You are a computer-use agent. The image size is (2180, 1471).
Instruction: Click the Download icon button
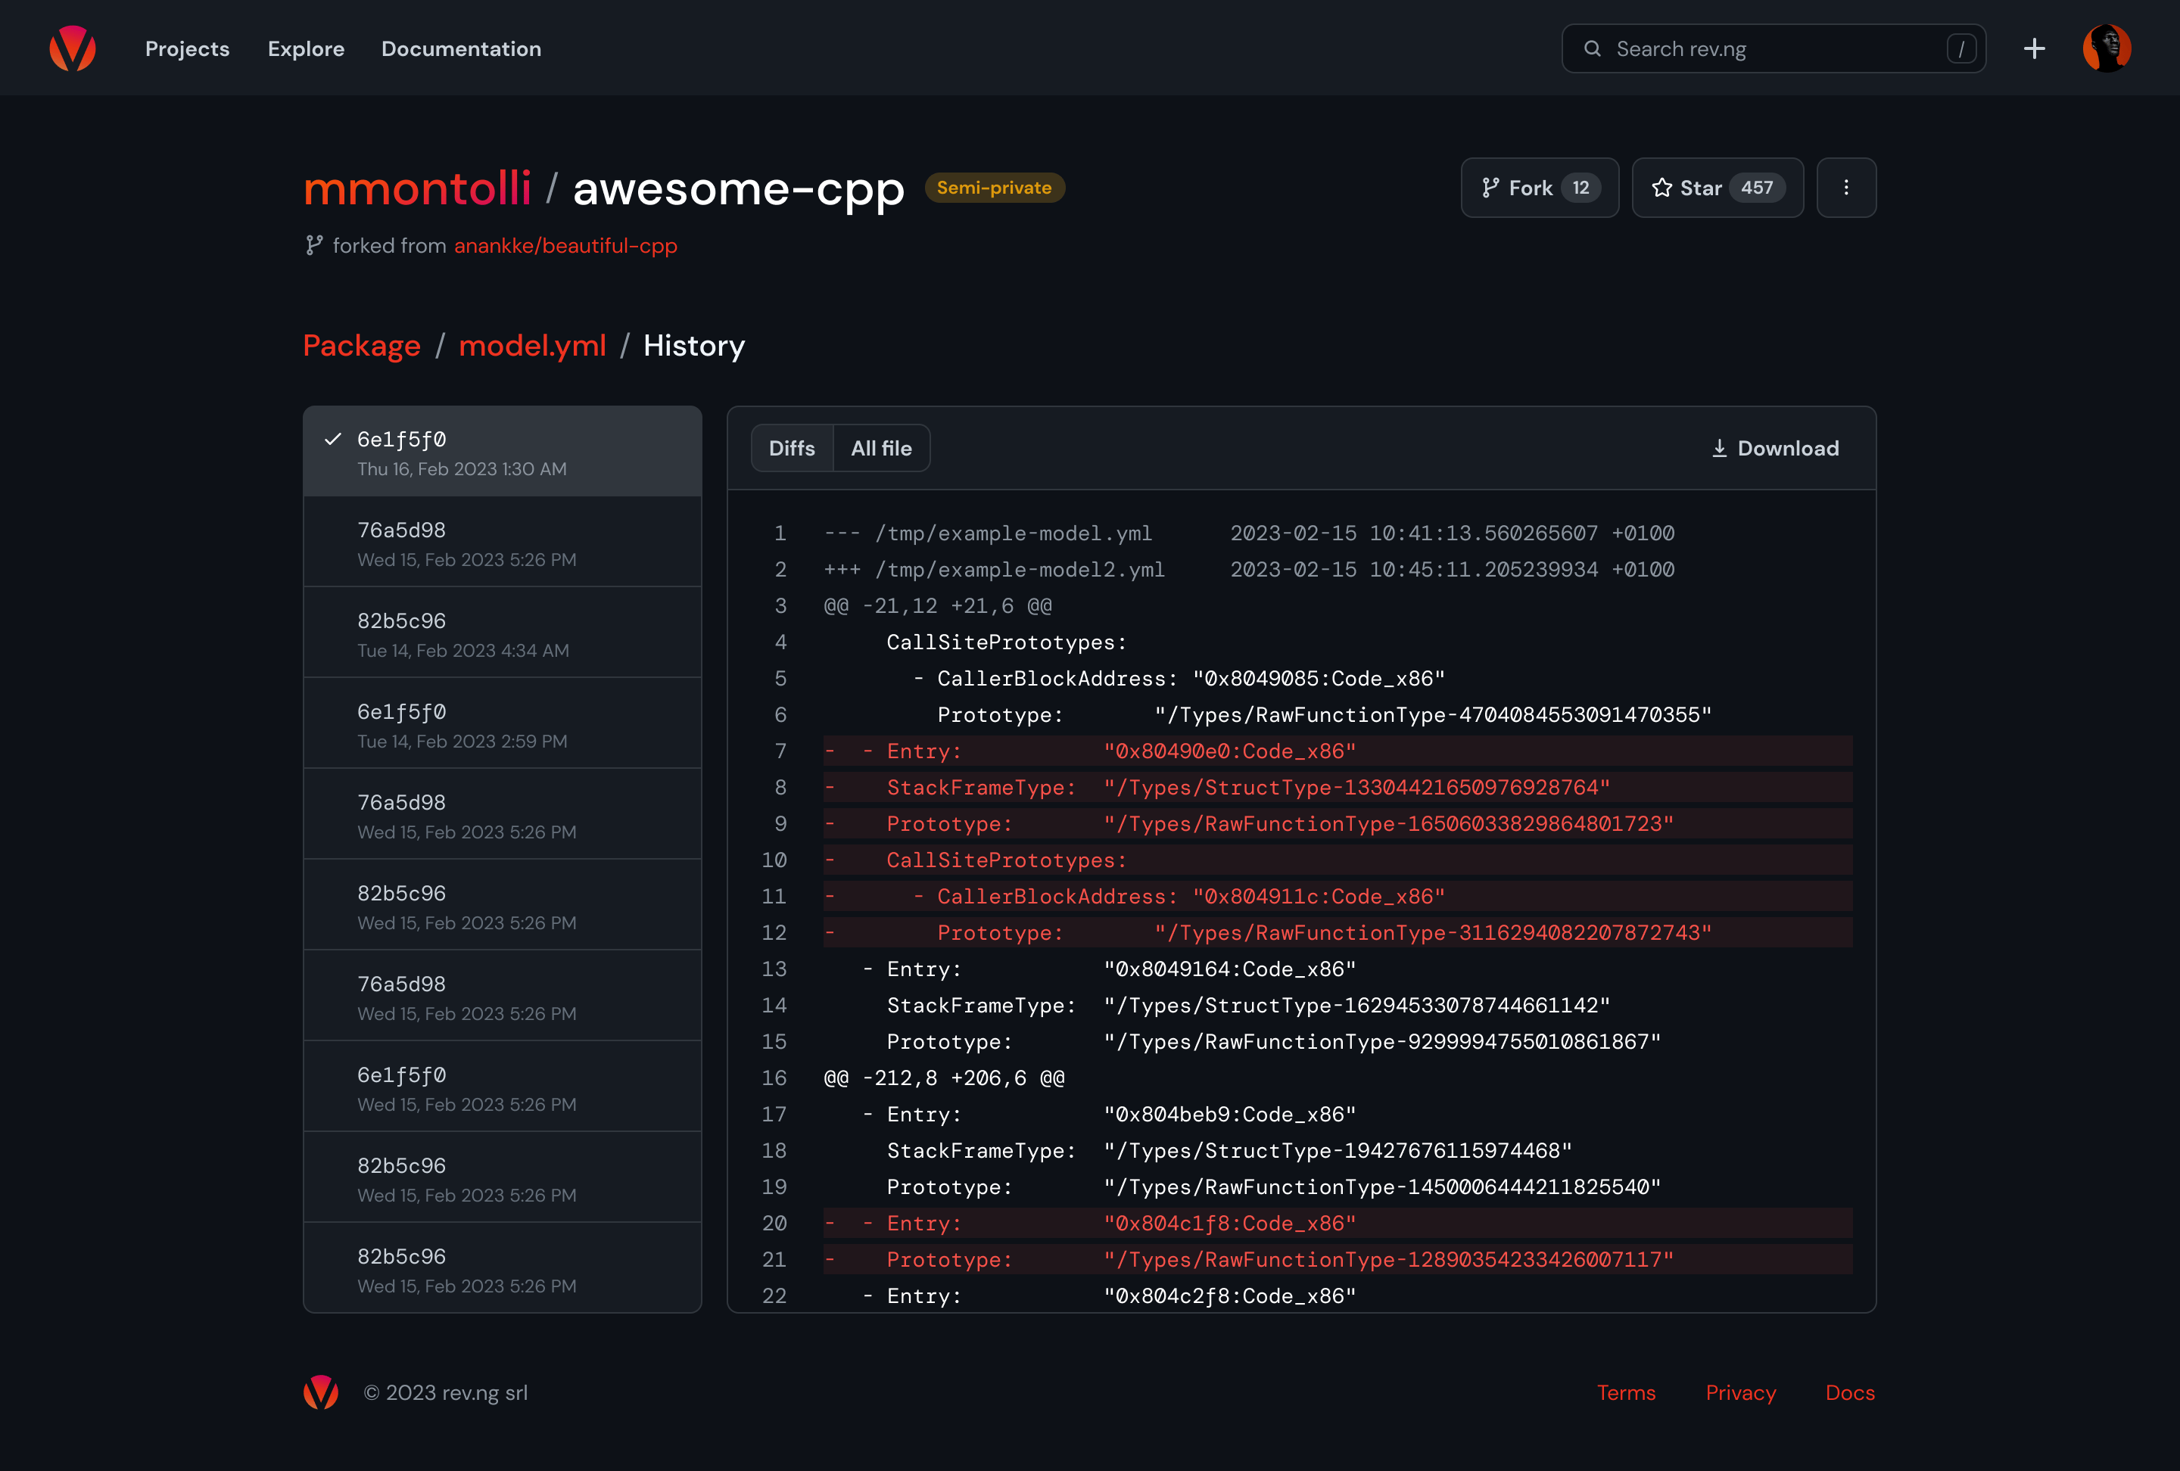pyautogui.click(x=1774, y=448)
